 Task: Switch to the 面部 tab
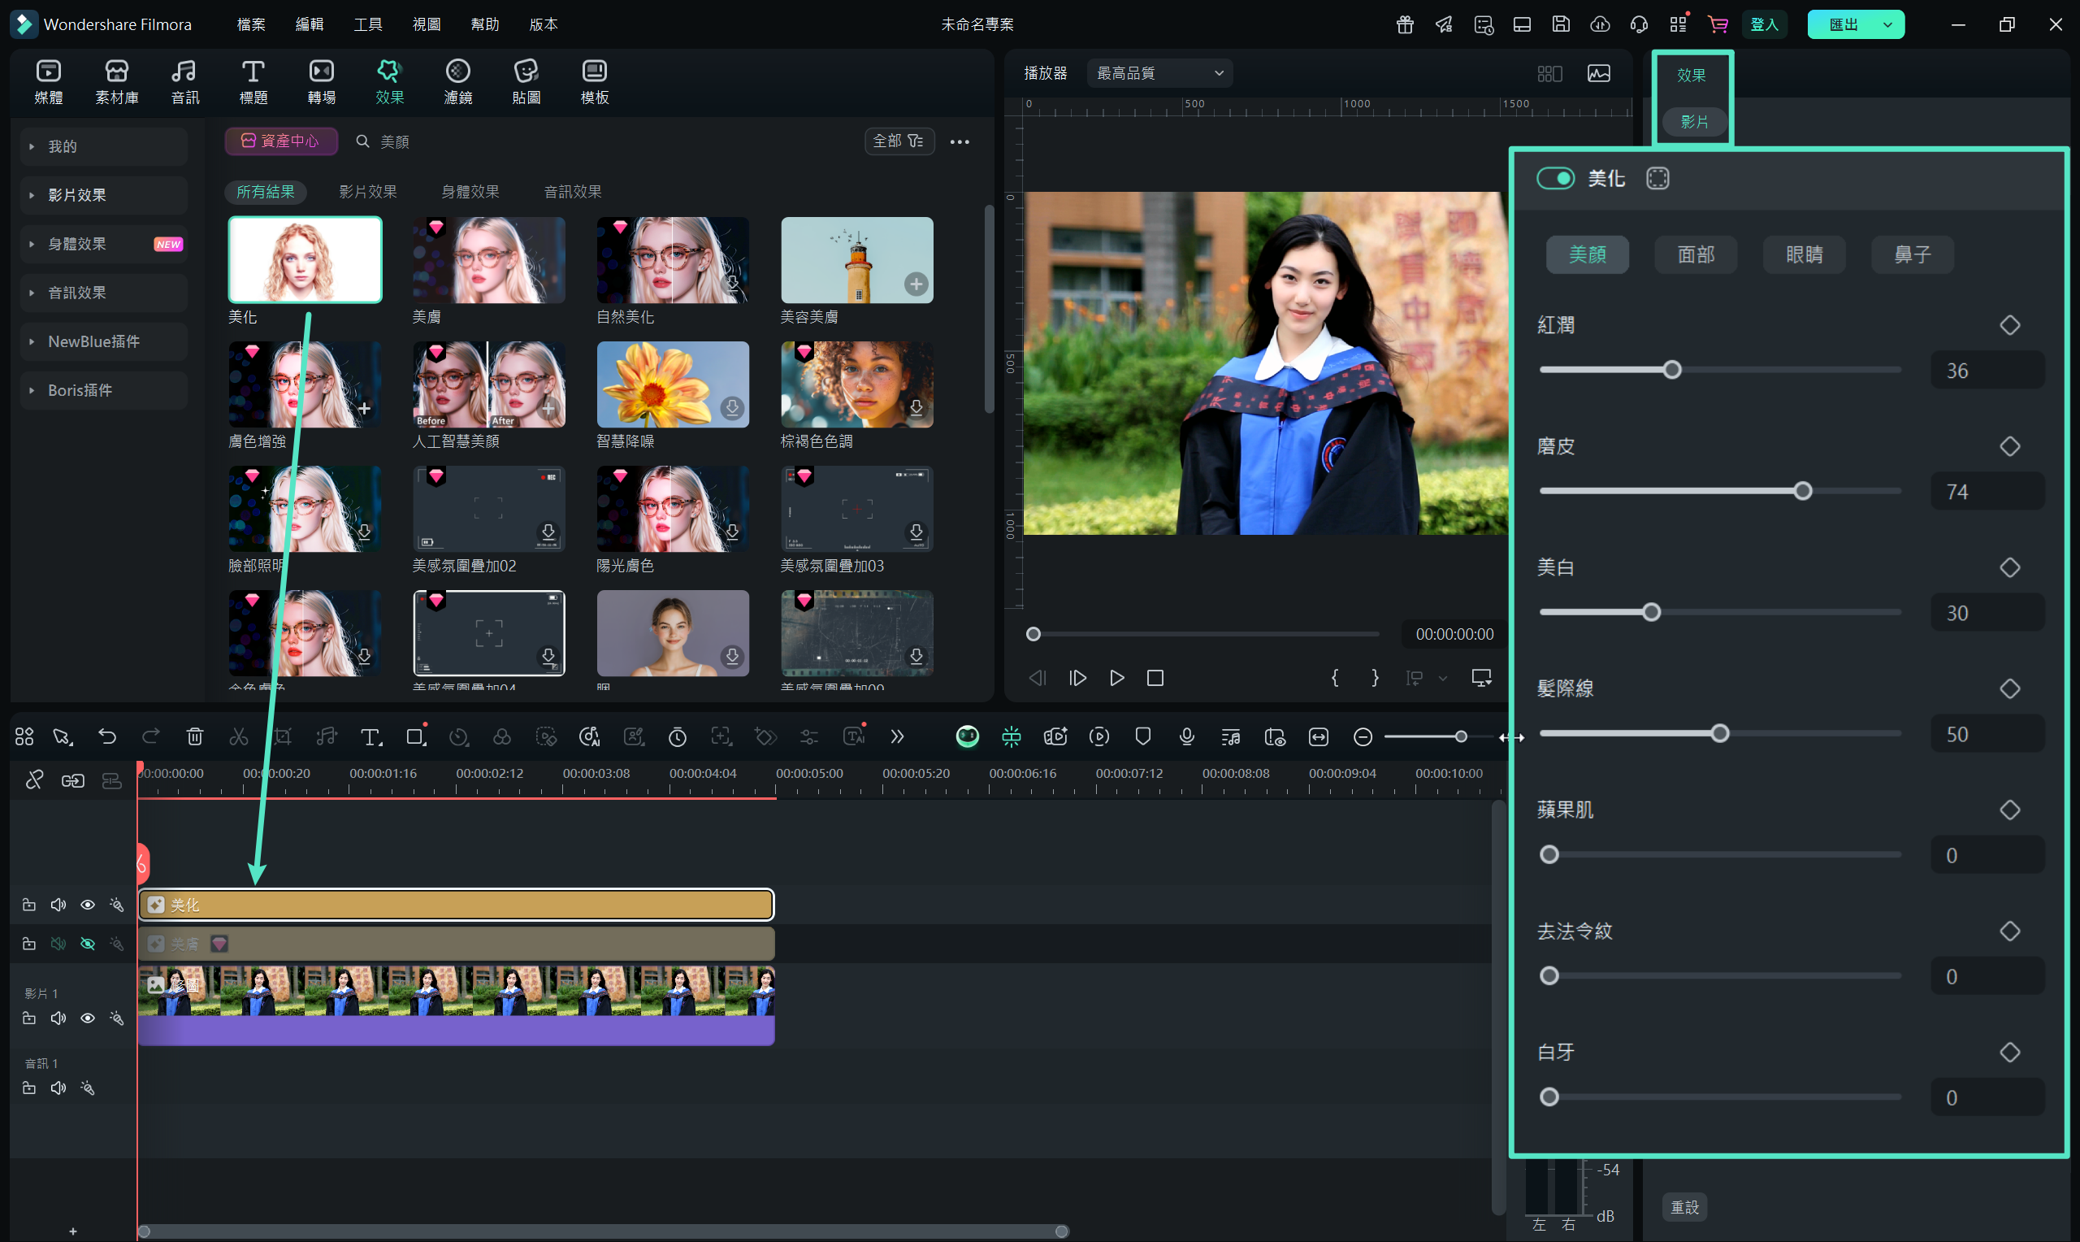(1695, 254)
